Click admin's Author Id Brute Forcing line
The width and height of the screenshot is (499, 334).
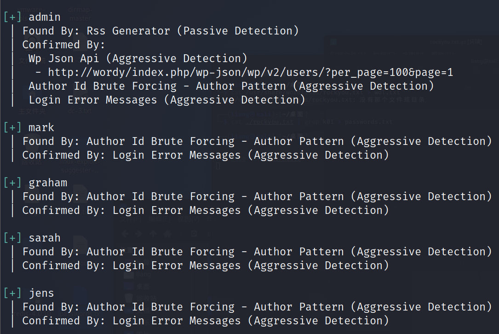(231, 86)
